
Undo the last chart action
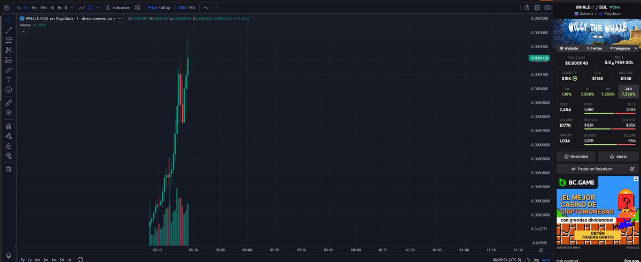pyautogui.click(x=206, y=8)
